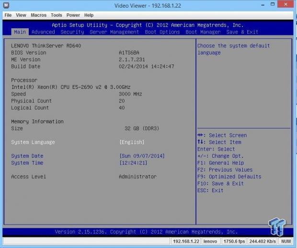Click the '+/-: Change Opt.' hint
The image size is (297, 248).
coord(220,156)
